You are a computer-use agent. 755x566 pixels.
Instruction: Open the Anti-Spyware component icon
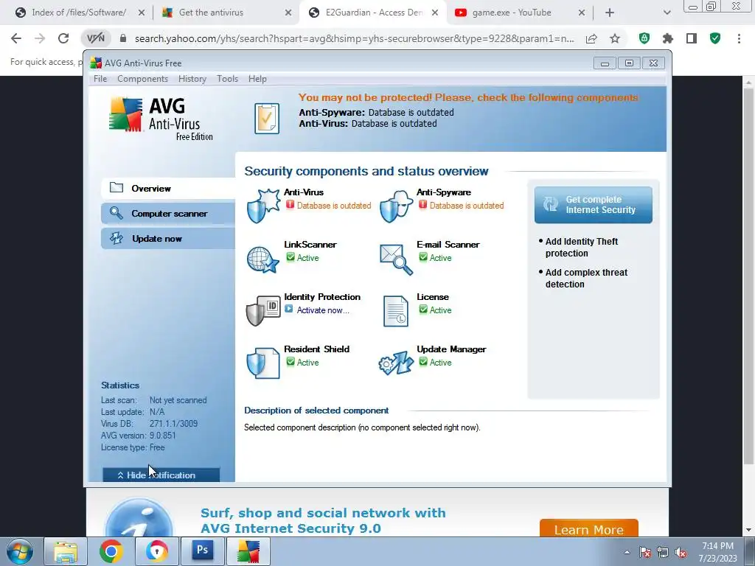pos(396,206)
